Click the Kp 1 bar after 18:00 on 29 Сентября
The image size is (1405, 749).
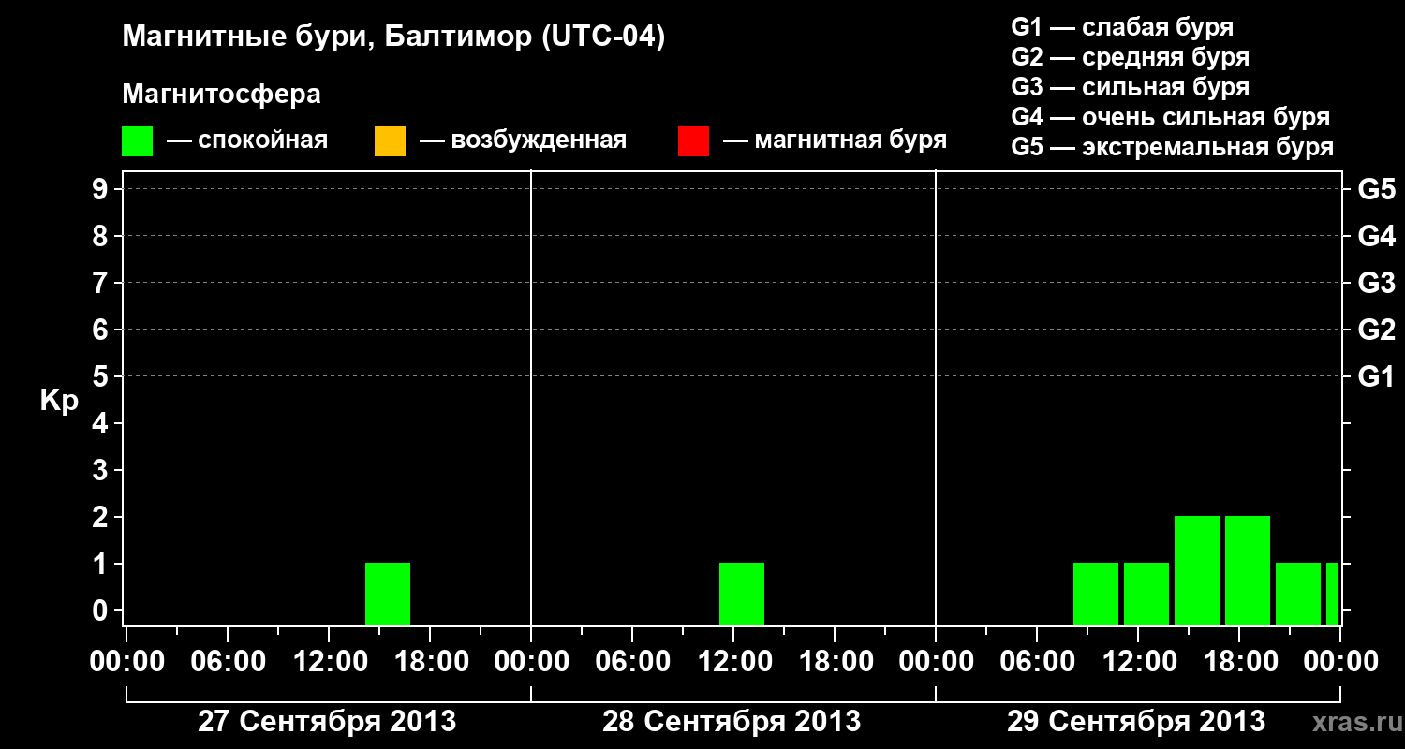coord(1298,594)
